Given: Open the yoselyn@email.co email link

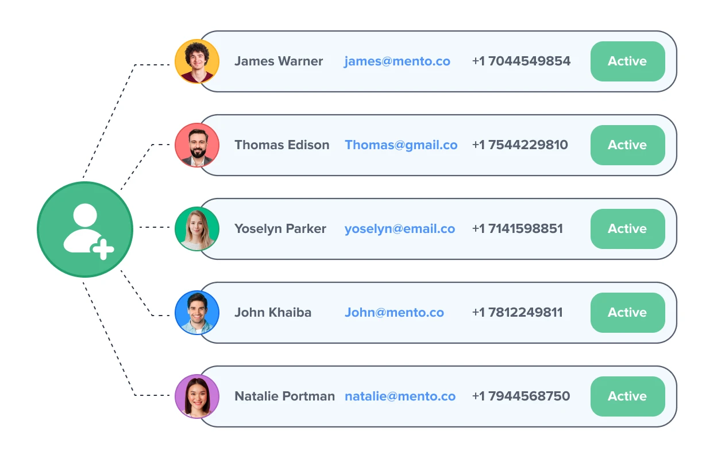Looking at the screenshot, I should (399, 229).
